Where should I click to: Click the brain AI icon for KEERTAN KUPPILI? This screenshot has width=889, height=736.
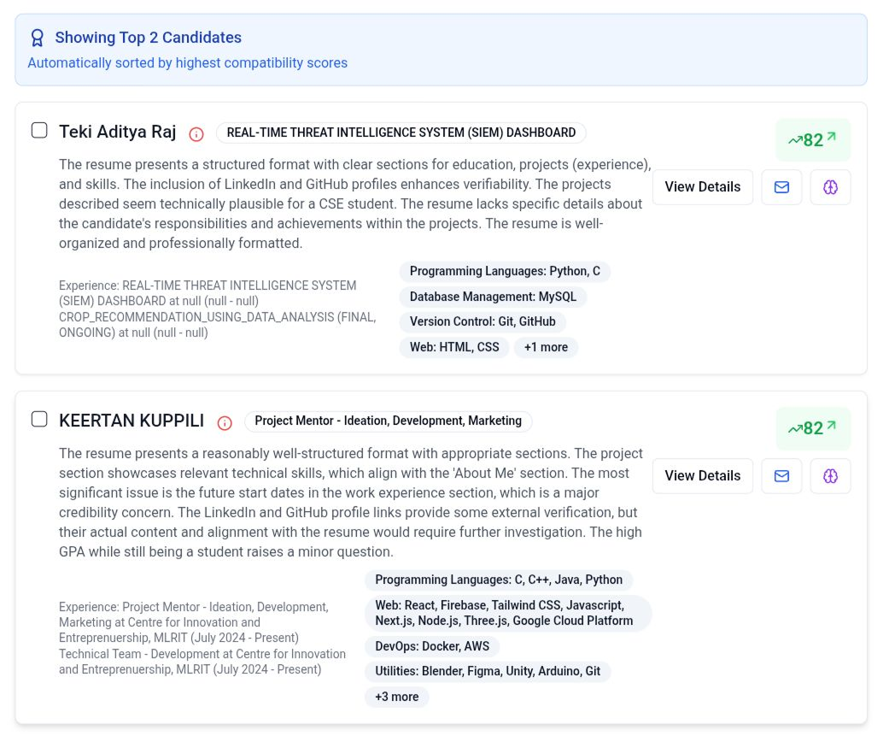(830, 476)
